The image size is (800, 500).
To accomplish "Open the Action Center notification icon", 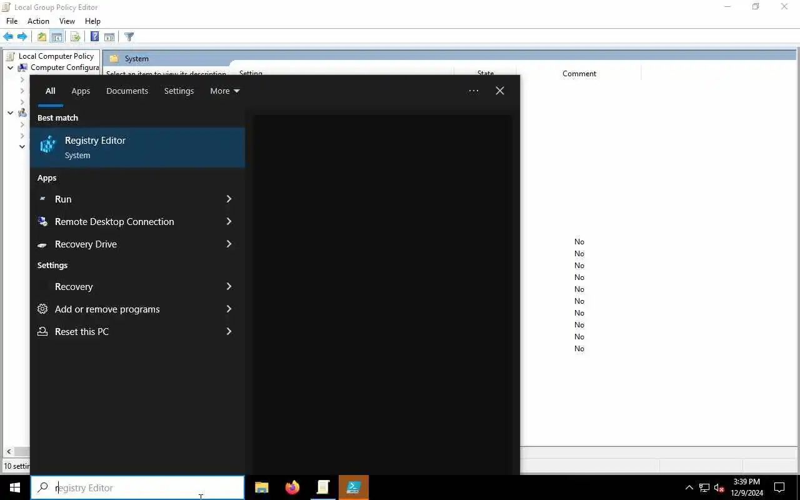I will click(x=779, y=487).
